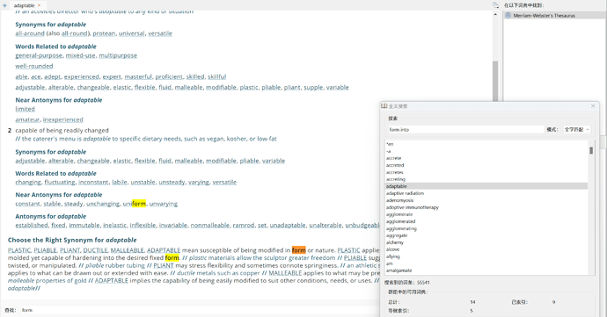Open the 'proficient' link
This screenshot has width=607, height=317.
point(169,76)
